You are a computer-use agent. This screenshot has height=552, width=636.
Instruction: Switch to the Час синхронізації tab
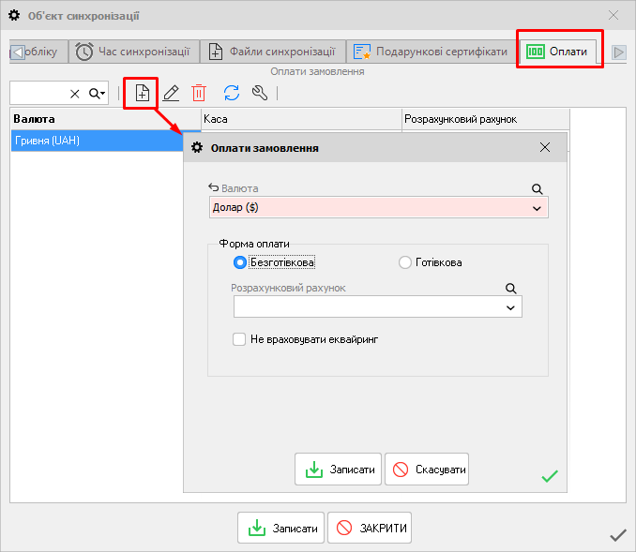point(133,52)
